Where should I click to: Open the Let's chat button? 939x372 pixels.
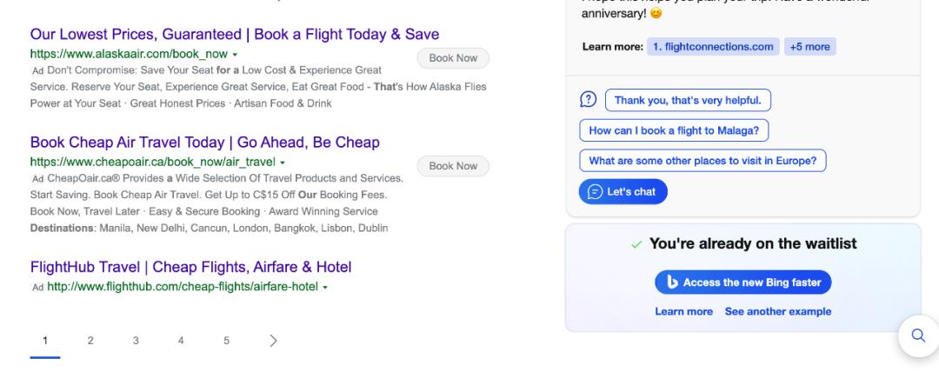coord(623,192)
